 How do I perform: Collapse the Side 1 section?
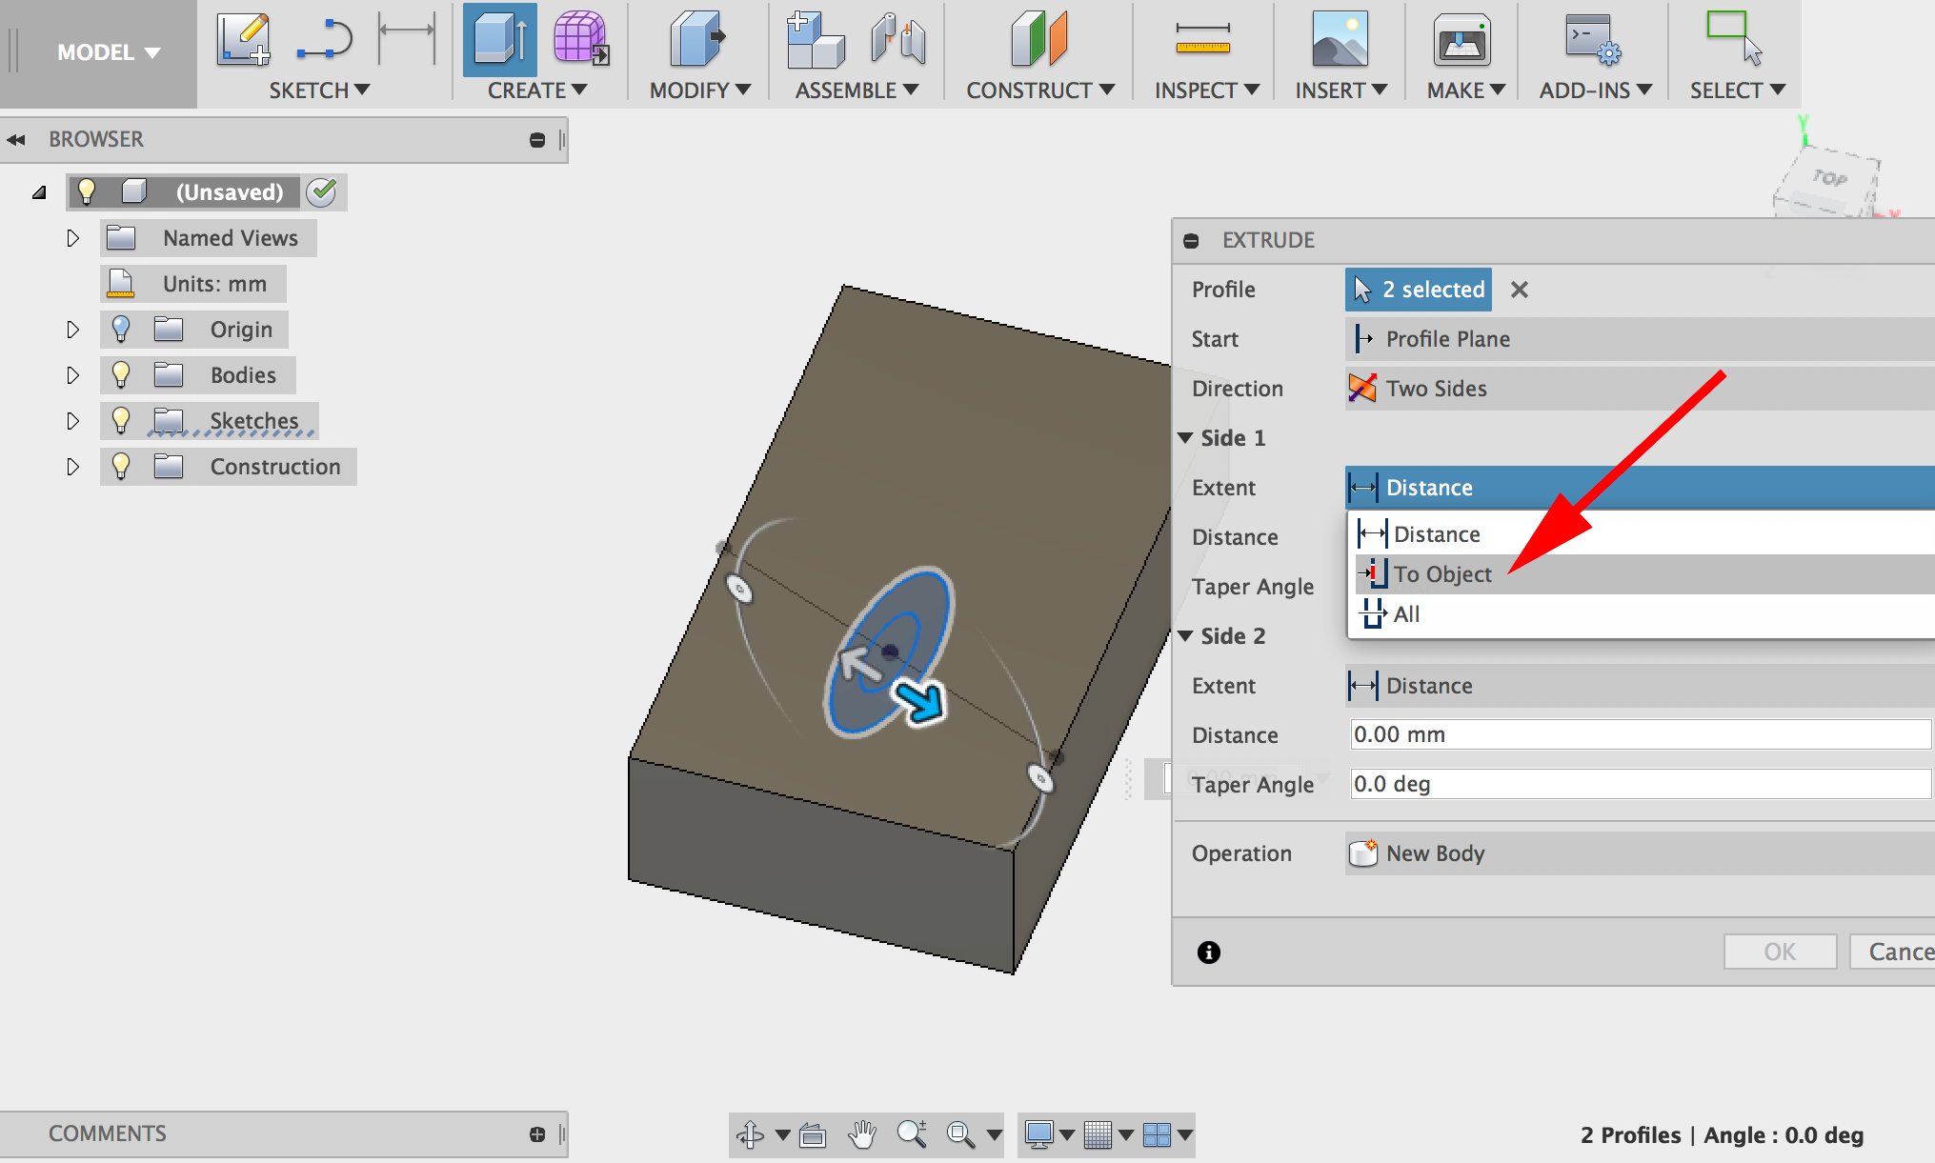click(x=1186, y=438)
